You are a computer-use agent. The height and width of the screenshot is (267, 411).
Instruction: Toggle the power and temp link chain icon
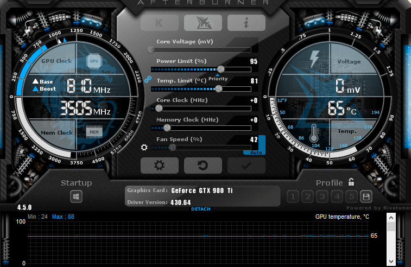click(147, 79)
